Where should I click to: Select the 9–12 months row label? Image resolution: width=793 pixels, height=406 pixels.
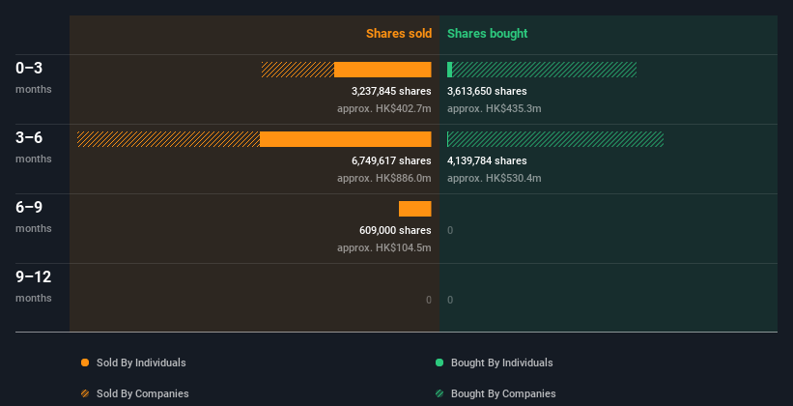click(34, 277)
